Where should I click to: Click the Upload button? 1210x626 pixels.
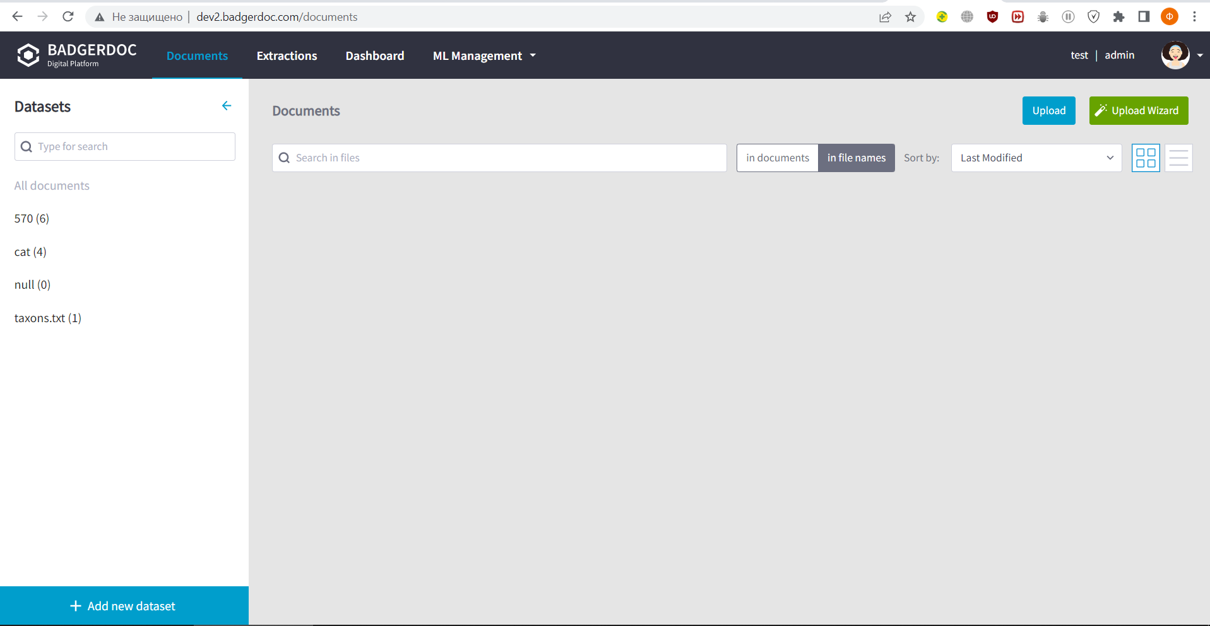(x=1048, y=110)
